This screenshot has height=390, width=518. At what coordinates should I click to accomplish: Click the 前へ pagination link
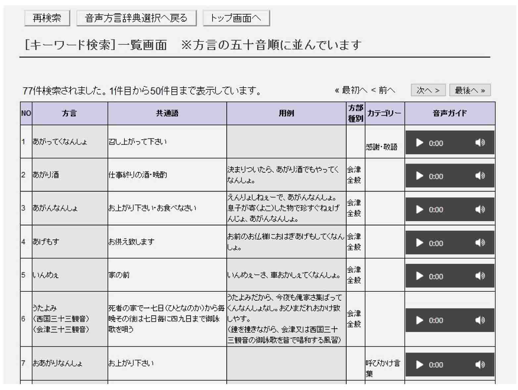pos(383,90)
